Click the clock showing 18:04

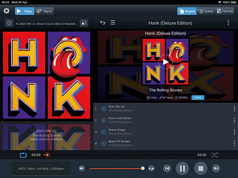[x=5, y=2]
